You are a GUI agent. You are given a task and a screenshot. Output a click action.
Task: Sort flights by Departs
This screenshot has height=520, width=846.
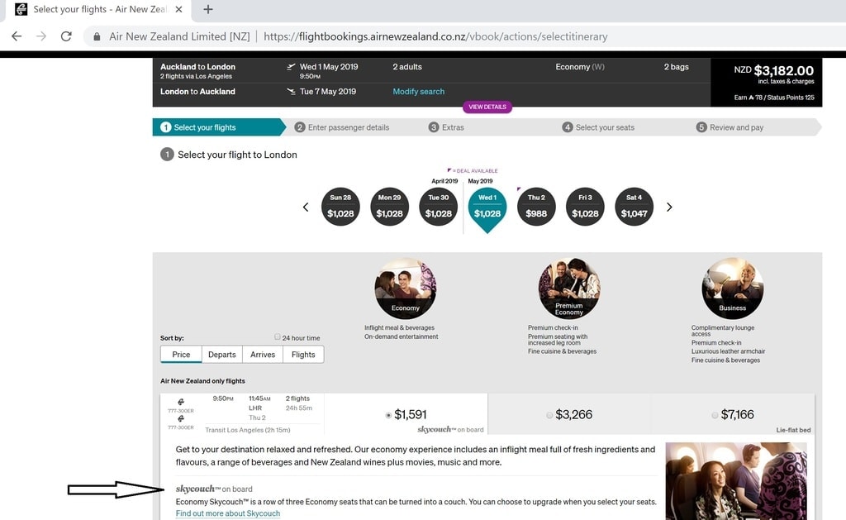pos(221,354)
